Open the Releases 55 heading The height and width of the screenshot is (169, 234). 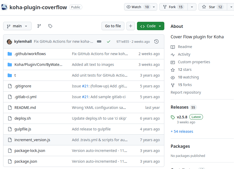pos(184,107)
